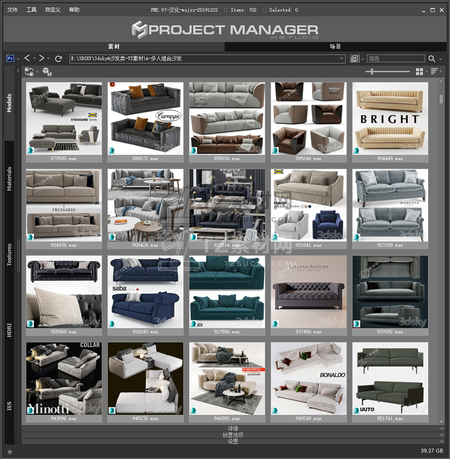Open the forward history dropdown arrow
The height and width of the screenshot is (459, 450).
pos(48,58)
